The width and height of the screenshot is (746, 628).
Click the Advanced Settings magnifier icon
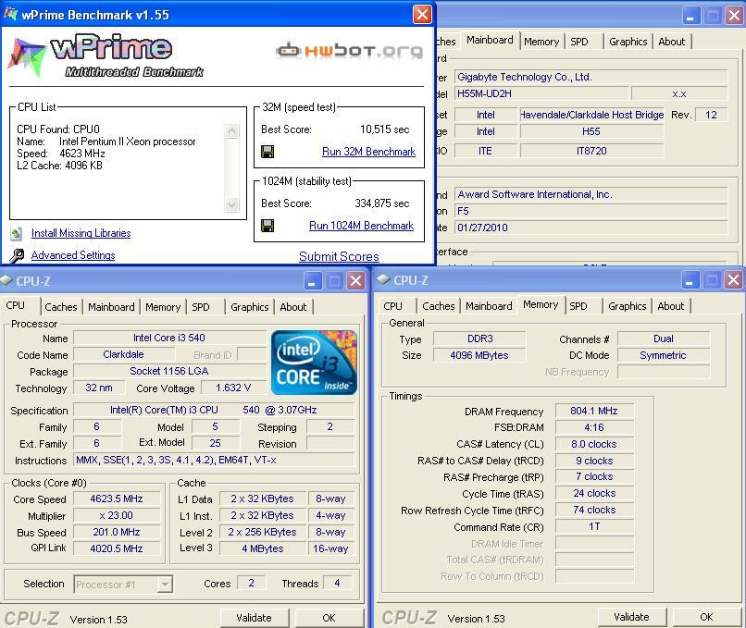17,256
